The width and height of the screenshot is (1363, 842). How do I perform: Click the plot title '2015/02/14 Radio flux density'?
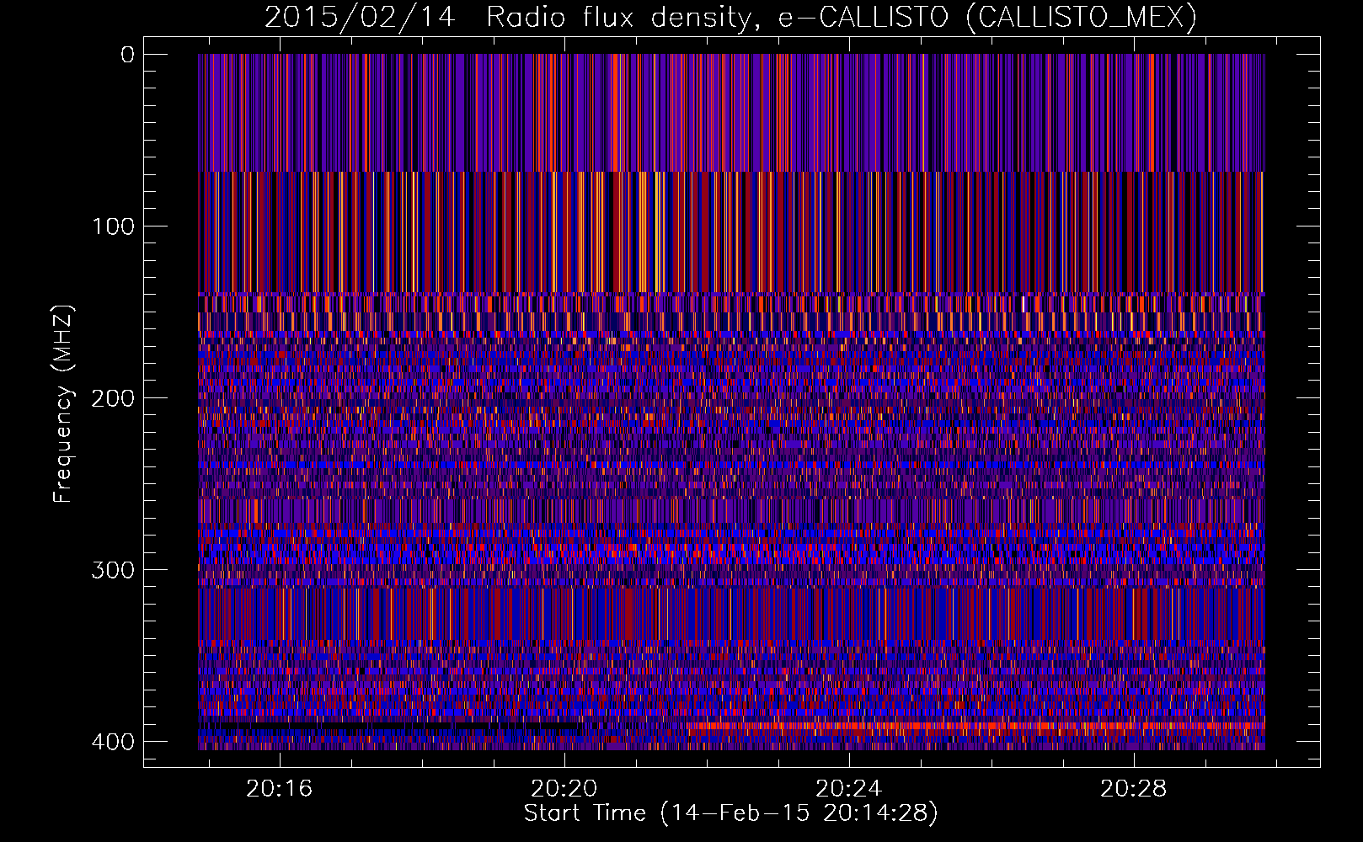(x=507, y=17)
